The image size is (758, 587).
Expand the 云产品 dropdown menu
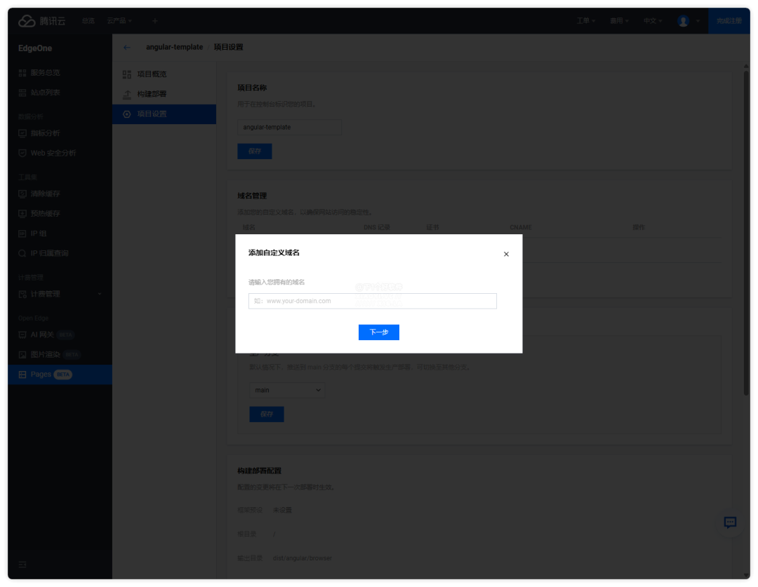pos(119,21)
